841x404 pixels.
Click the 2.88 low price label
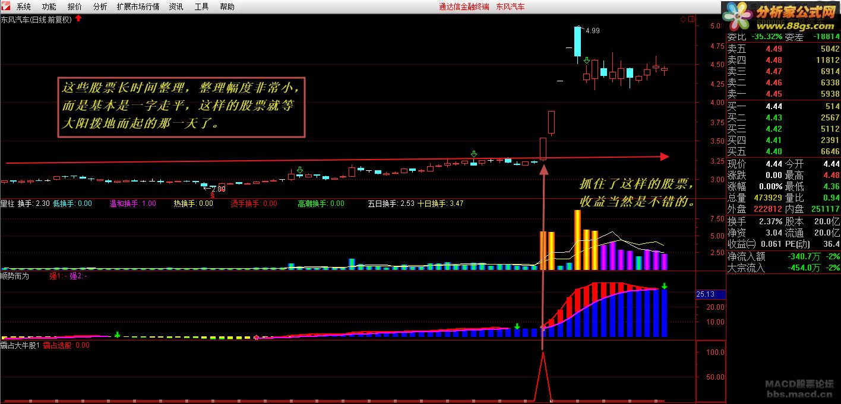[219, 189]
